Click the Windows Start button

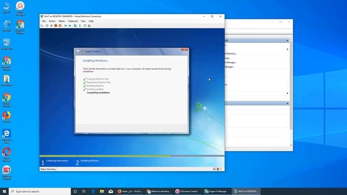tap(4, 191)
